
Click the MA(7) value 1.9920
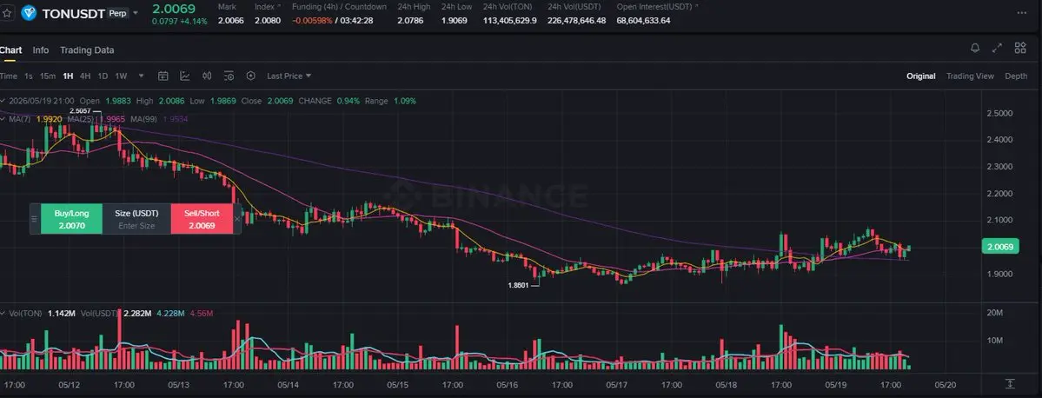point(50,119)
